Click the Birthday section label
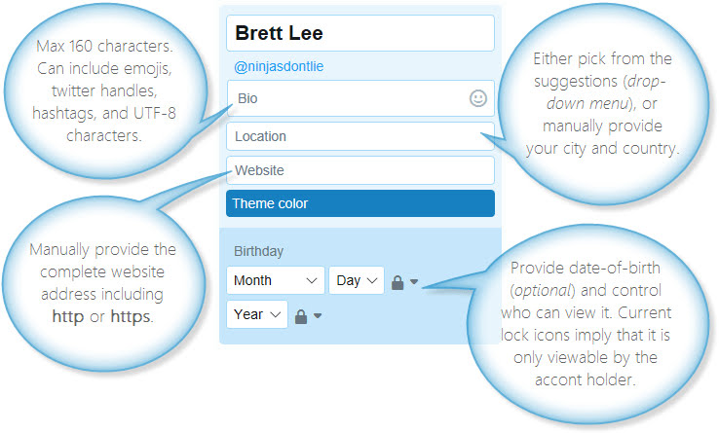The width and height of the screenshot is (719, 433). pos(258,251)
